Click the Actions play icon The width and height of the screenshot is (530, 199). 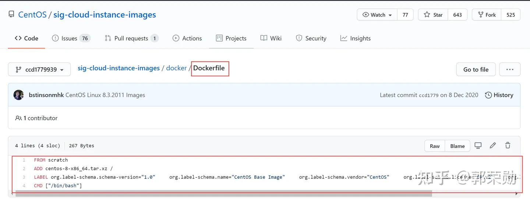pos(176,38)
